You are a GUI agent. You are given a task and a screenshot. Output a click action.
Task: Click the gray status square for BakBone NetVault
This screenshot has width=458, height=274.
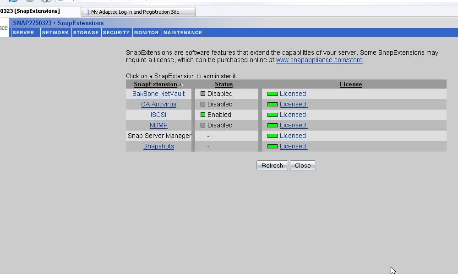tap(203, 94)
